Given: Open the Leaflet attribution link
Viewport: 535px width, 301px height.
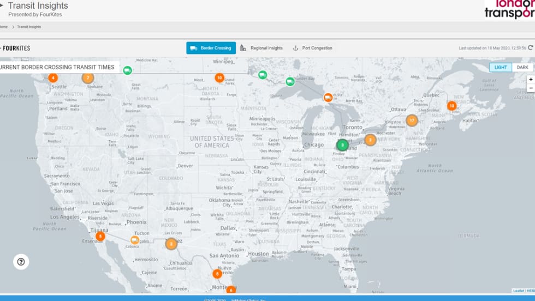Looking at the screenshot, I should coord(518,291).
